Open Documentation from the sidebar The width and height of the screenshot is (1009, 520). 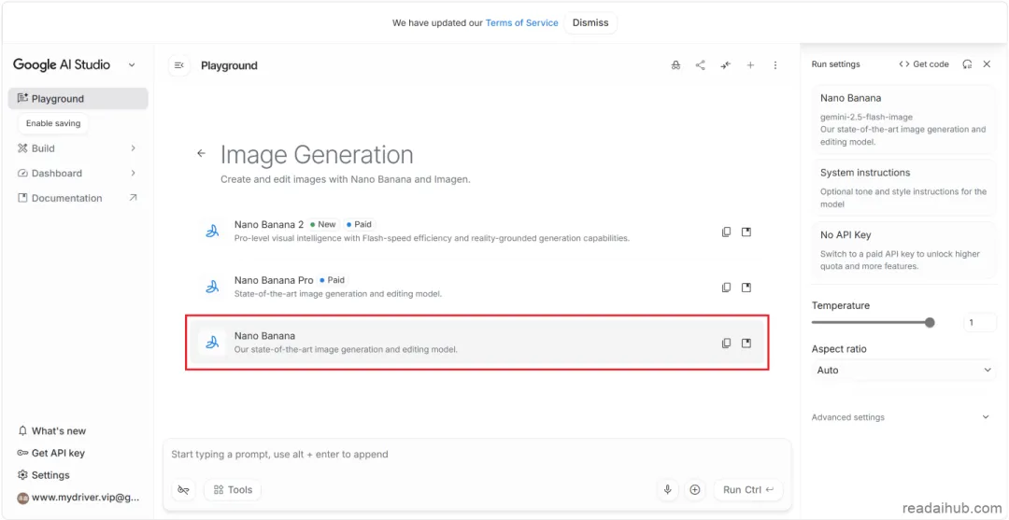click(67, 198)
